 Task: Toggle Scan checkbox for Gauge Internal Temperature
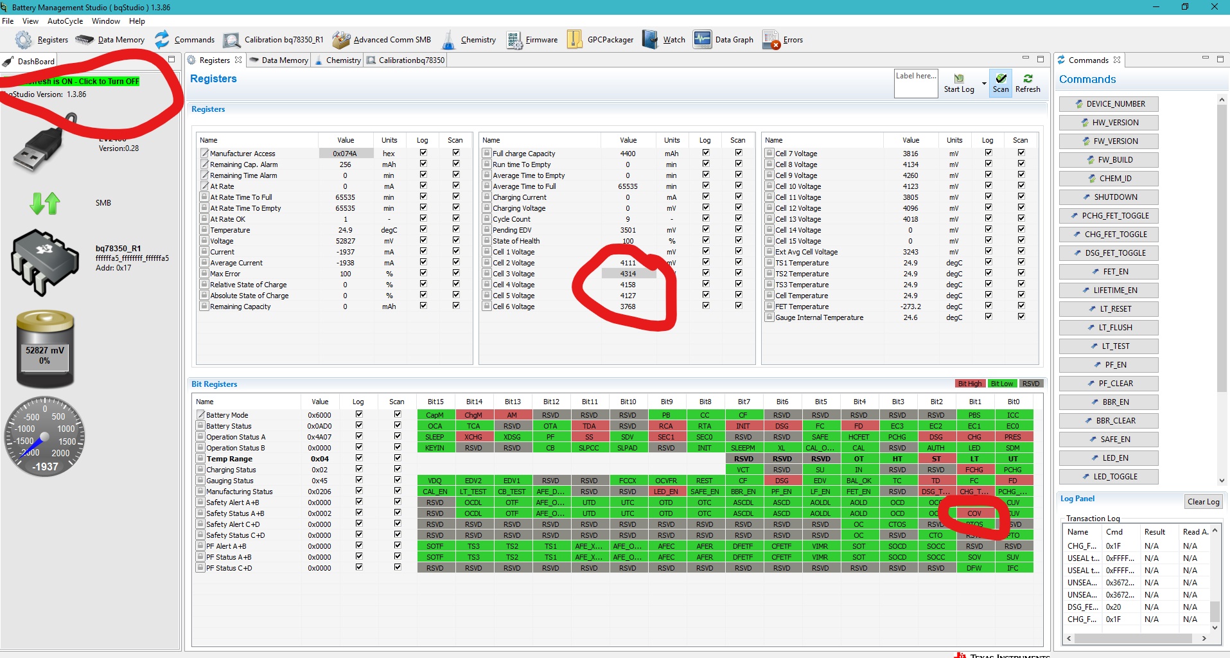(1021, 317)
